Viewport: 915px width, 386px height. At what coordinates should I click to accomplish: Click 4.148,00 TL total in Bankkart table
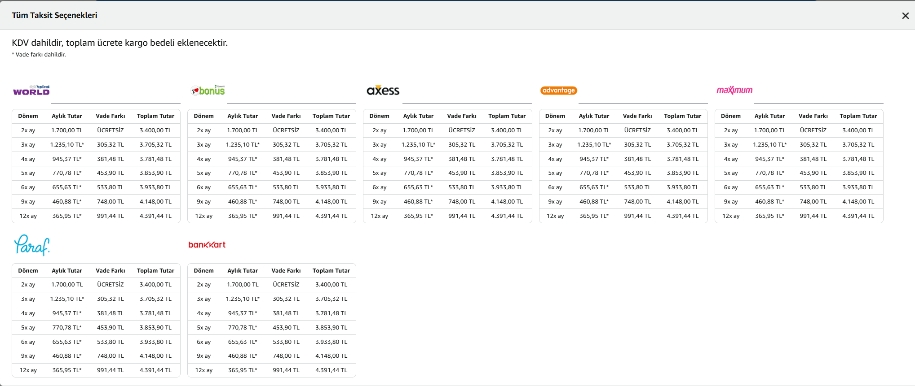click(x=331, y=356)
